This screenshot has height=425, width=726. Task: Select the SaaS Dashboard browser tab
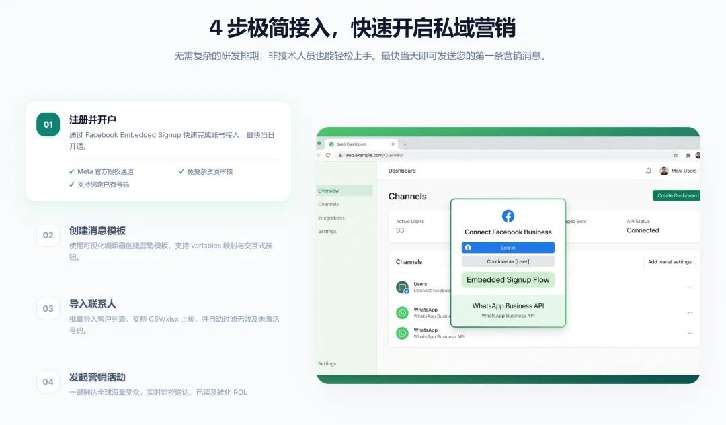click(361, 144)
